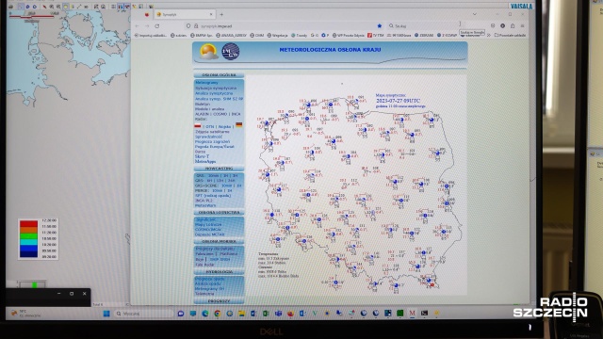Collapse the OSŁONA OGÓLNA section header
Screen dimensions: 603x339
click(219, 75)
